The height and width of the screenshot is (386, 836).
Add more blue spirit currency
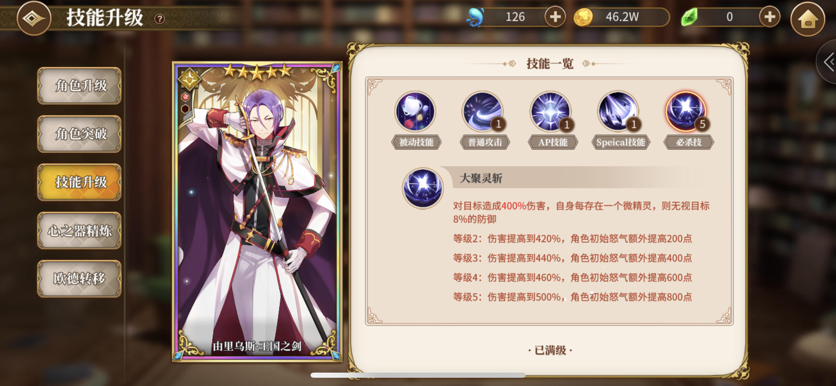tap(555, 16)
